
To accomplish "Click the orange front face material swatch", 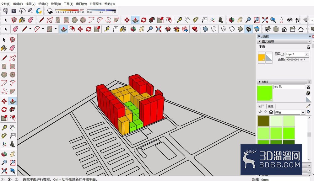I will tap(261, 58).
